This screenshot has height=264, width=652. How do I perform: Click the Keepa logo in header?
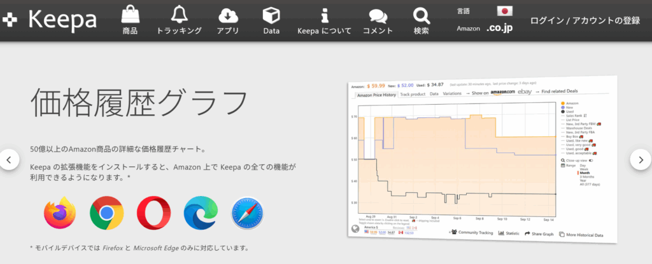coord(50,20)
